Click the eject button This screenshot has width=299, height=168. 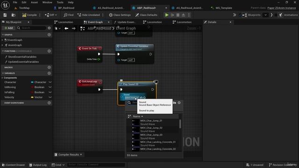click(x=183, y=15)
